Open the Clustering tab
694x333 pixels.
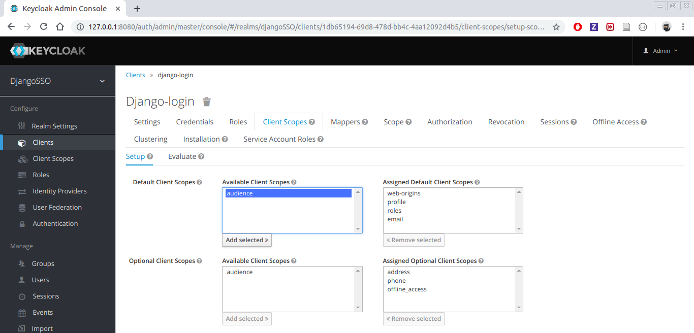(151, 139)
